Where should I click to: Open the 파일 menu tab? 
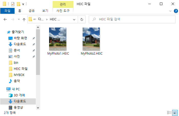tap(7, 11)
